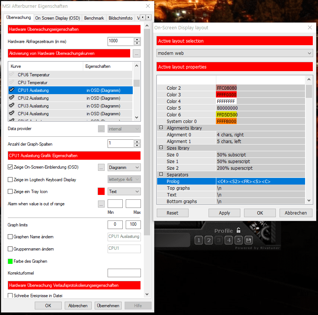
Task: Click Übernehmen in Eigenschaften window
Action: (108, 306)
